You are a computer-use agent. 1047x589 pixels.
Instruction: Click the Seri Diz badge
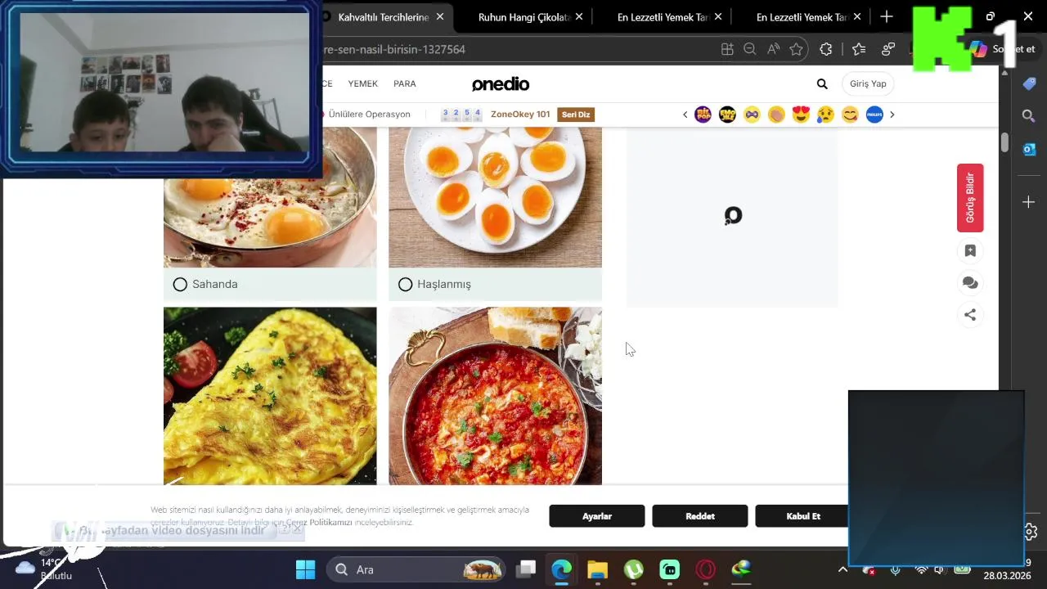point(576,115)
